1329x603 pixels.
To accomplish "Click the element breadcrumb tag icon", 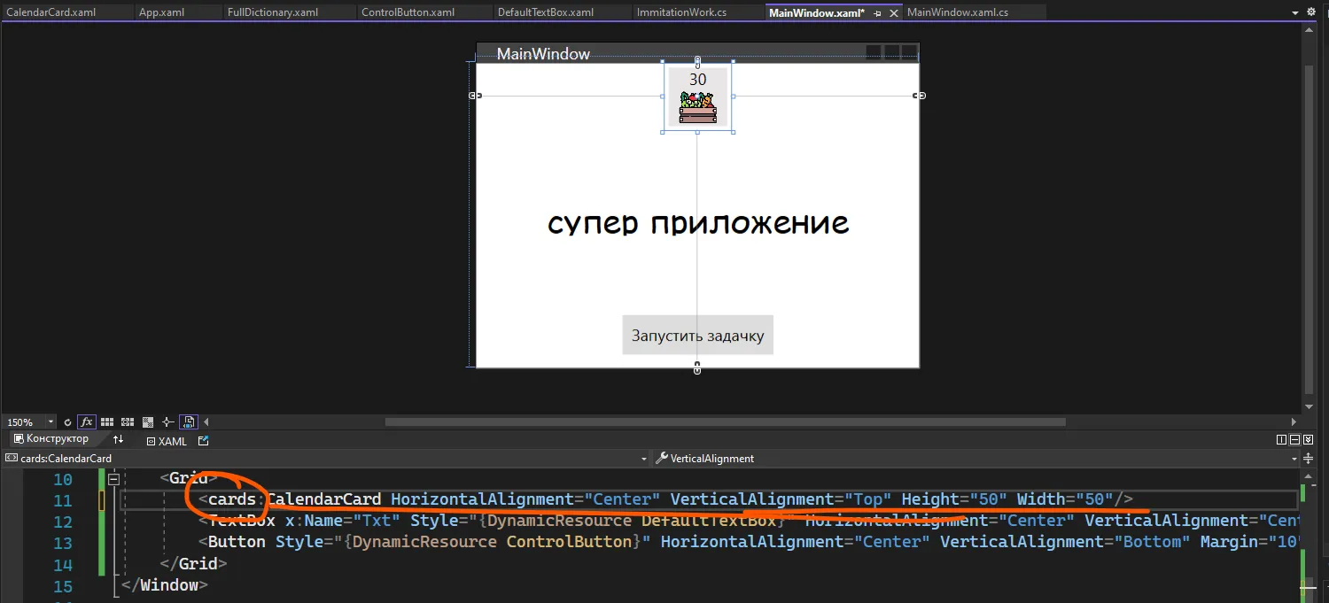I will (x=12, y=459).
